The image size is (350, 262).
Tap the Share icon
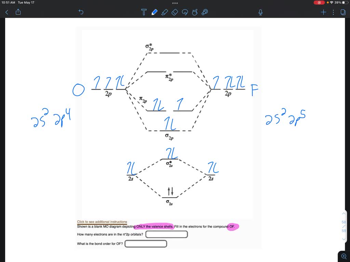tap(18, 12)
